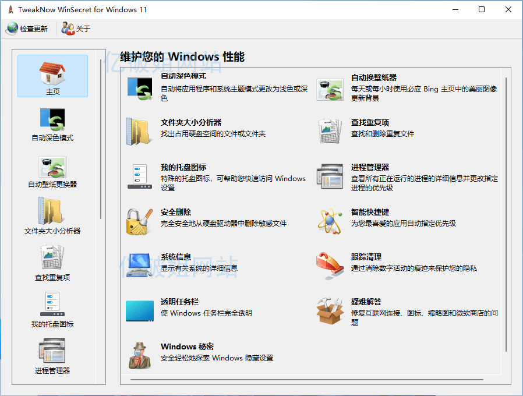Click the 安全删除 padlock icon
This screenshot has height=396, width=523.
click(139, 221)
